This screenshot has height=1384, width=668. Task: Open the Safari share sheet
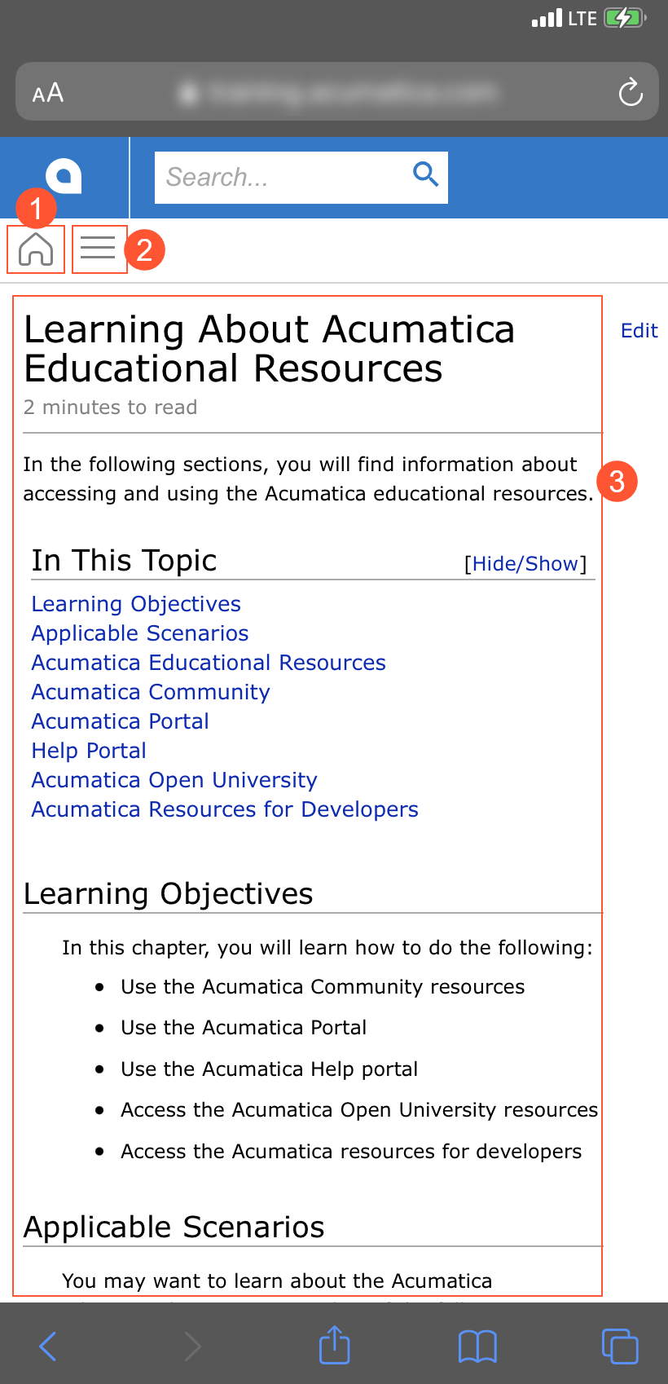point(334,1345)
